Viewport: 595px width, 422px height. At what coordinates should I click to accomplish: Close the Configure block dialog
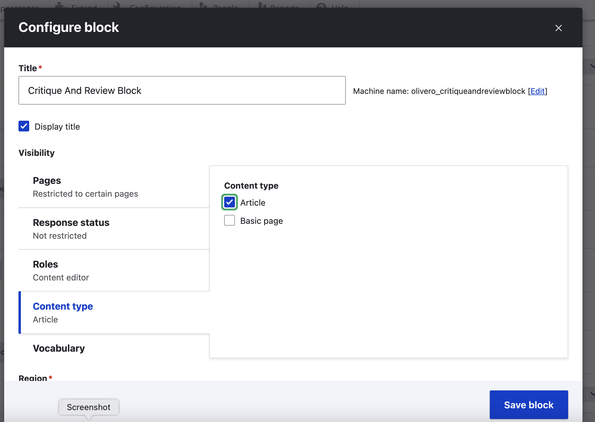558,28
